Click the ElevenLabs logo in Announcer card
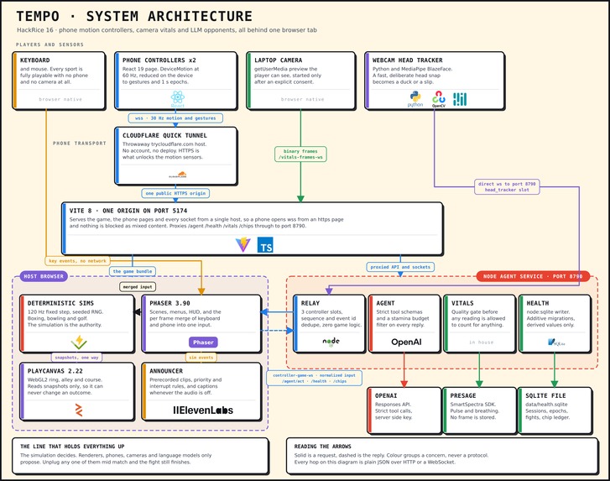The height and width of the screenshot is (481, 610). [x=203, y=410]
